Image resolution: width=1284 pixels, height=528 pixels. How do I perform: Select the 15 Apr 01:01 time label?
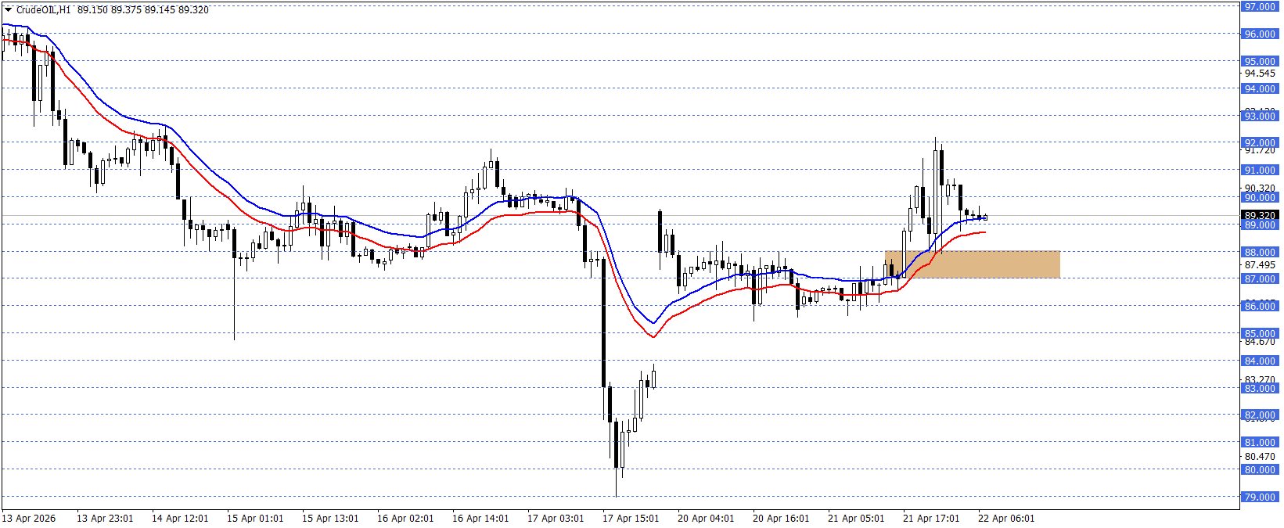pyautogui.click(x=255, y=519)
